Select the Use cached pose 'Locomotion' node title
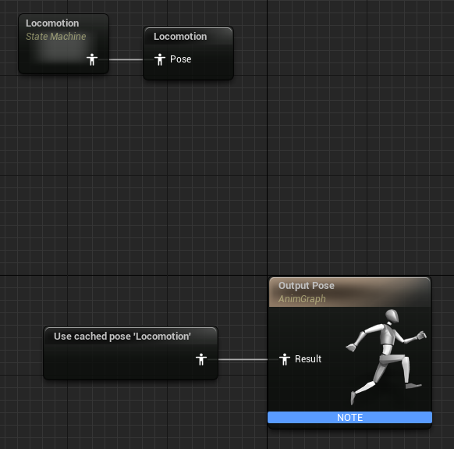454x449 pixels. (x=122, y=337)
